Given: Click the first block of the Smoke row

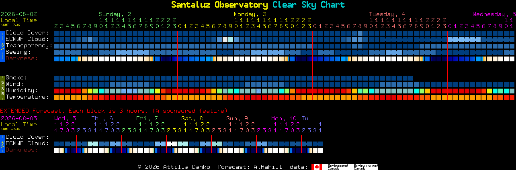Looking at the screenshot, I should pos(56,78).
